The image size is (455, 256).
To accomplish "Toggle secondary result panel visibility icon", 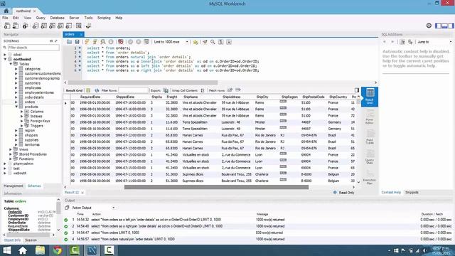I will pyautogui.click(x=357, y=90).
